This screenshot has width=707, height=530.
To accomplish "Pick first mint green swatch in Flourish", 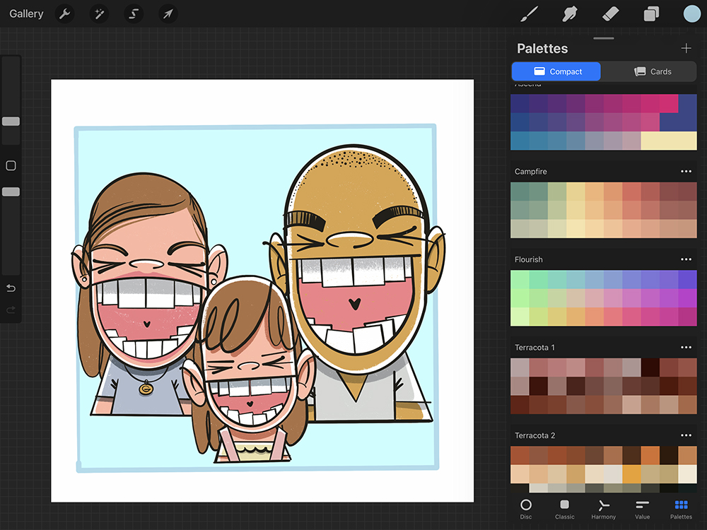I will [520, 279].
